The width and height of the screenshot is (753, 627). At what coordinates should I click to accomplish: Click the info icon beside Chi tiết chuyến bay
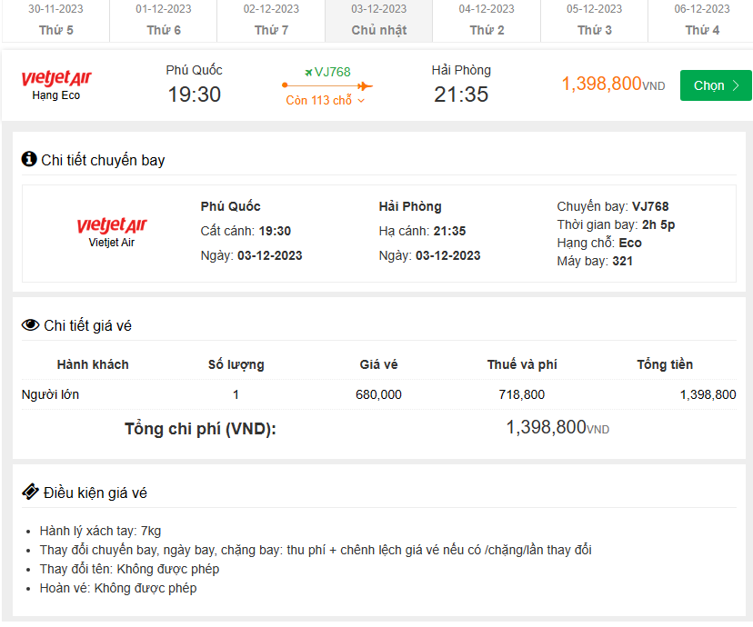click(29, 160)
